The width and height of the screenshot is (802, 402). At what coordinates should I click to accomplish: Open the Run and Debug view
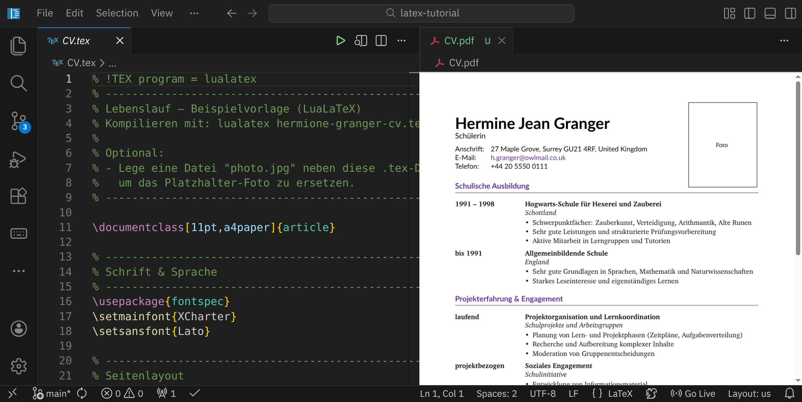point(18,159)
